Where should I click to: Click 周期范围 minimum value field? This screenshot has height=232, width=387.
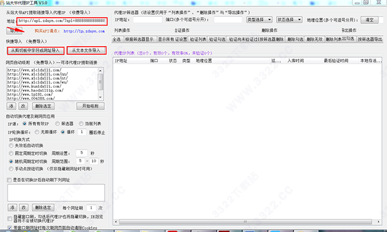pos(80,161)
